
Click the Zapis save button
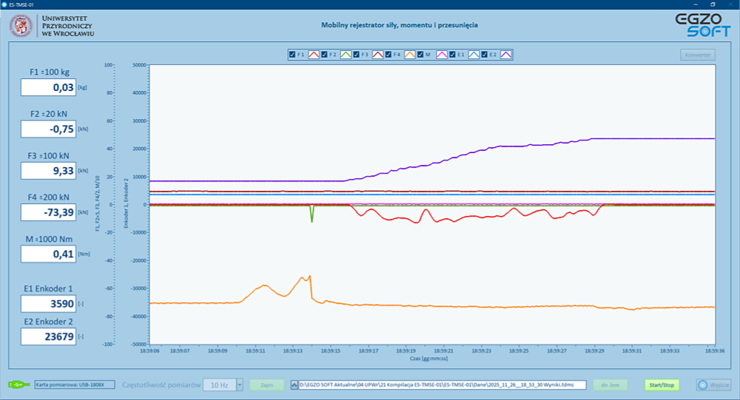267,384
